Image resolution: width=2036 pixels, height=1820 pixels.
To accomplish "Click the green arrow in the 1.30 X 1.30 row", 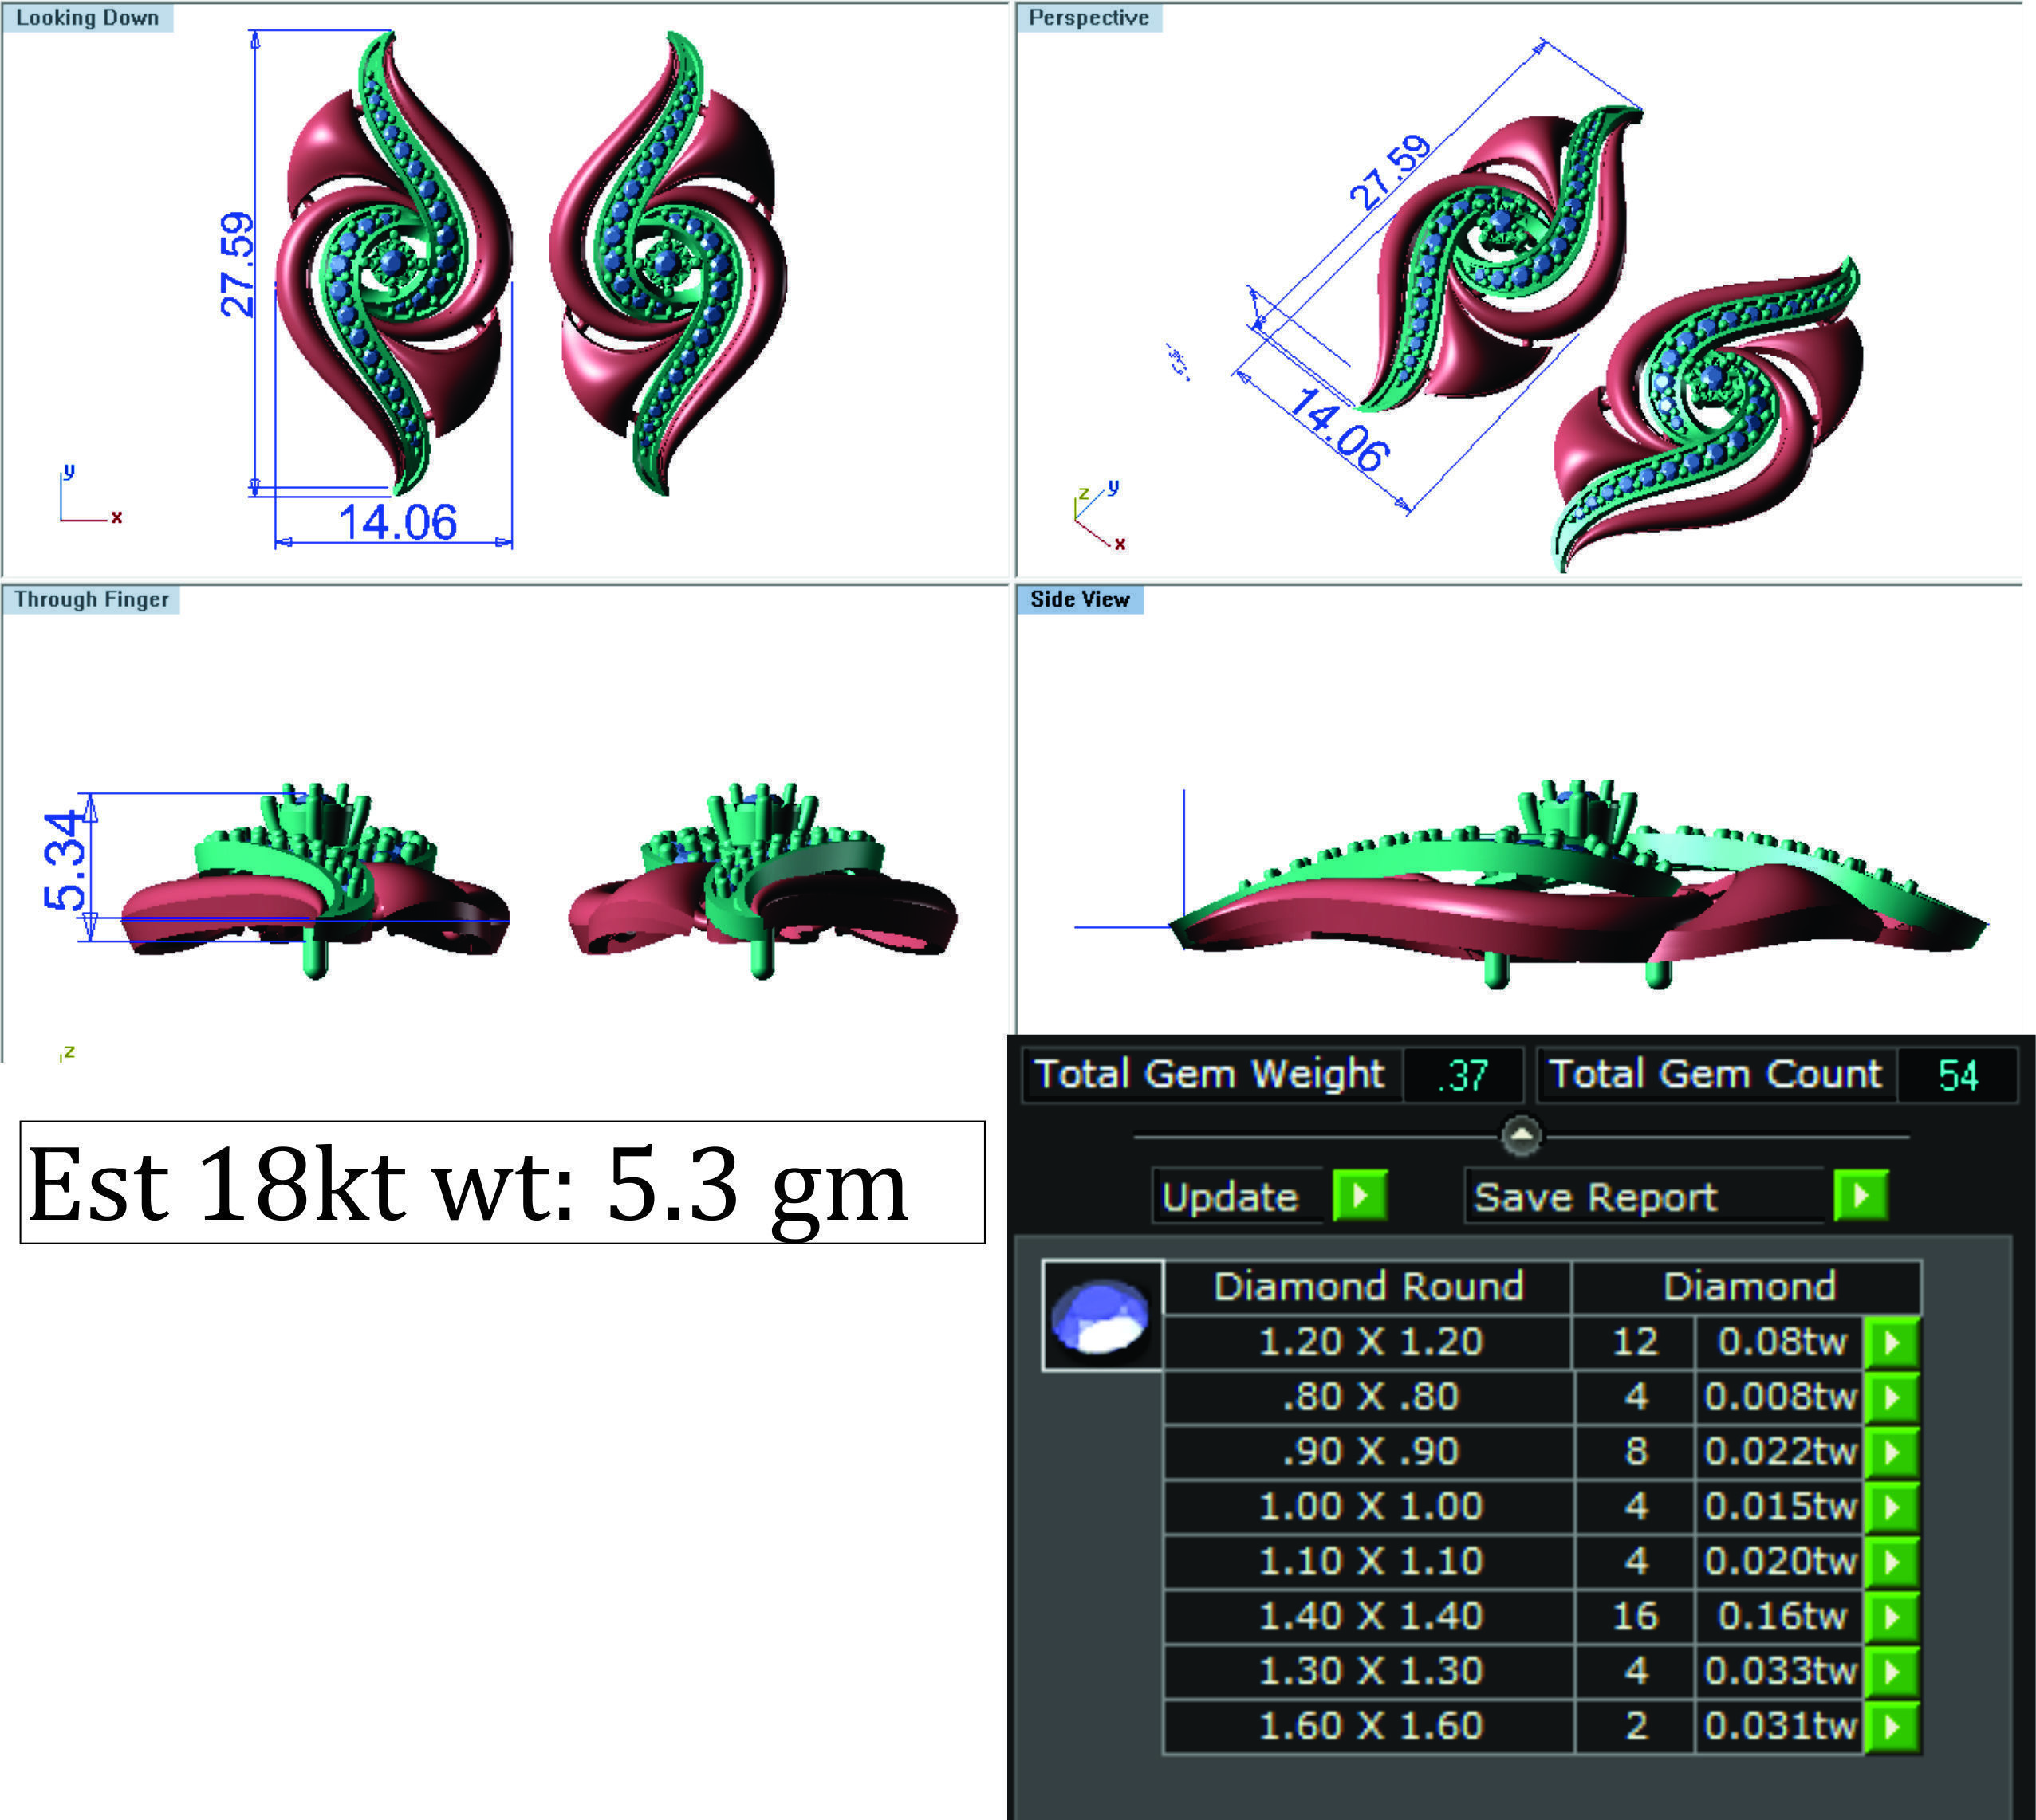I will point(1891,1672).
